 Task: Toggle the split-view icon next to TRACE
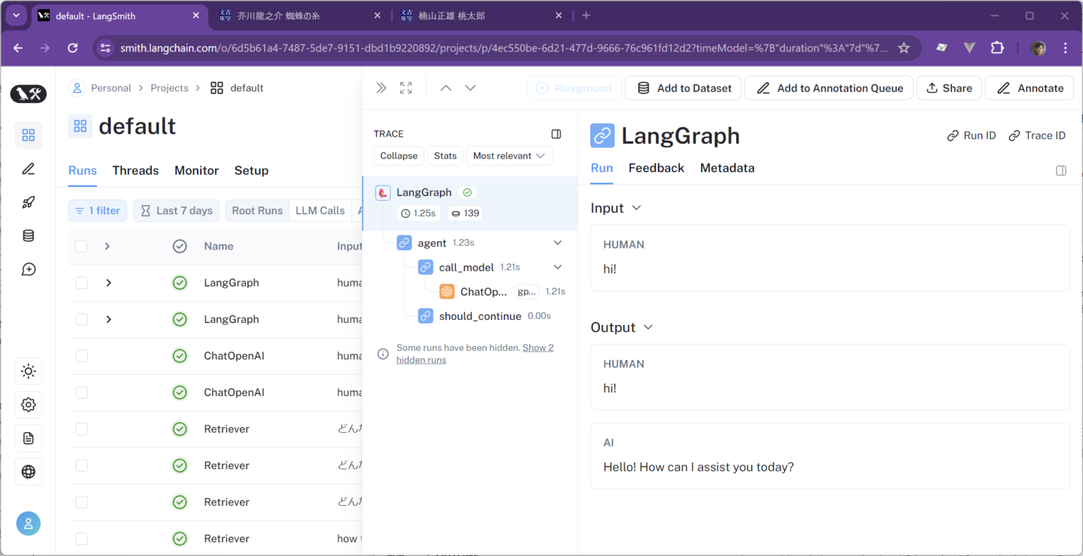[556, 134]
